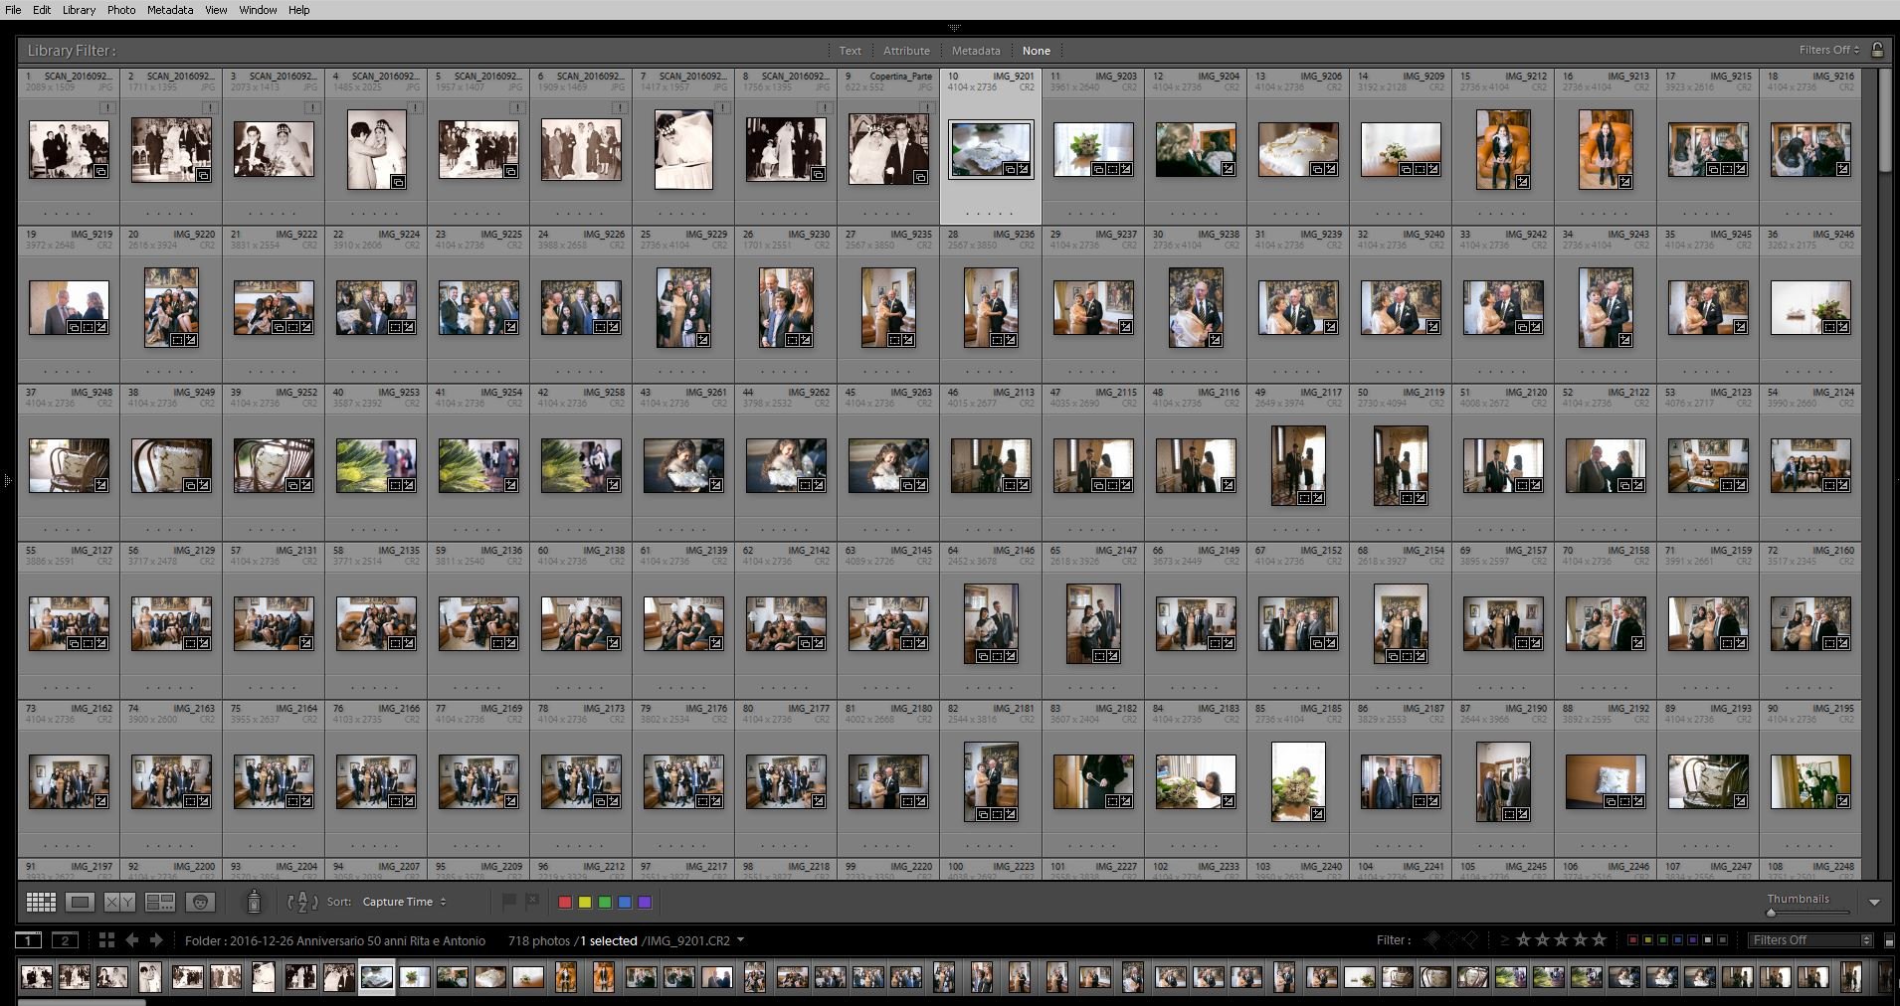Screen dimensions: 1900x1006
Task: Click the Text filter option
Action: (850, 51)
